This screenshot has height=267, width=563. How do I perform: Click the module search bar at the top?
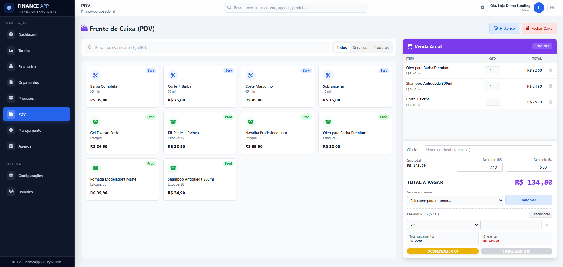[x=296, y=8]
